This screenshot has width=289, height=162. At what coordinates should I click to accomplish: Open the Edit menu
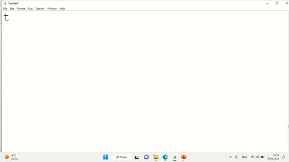12,9
